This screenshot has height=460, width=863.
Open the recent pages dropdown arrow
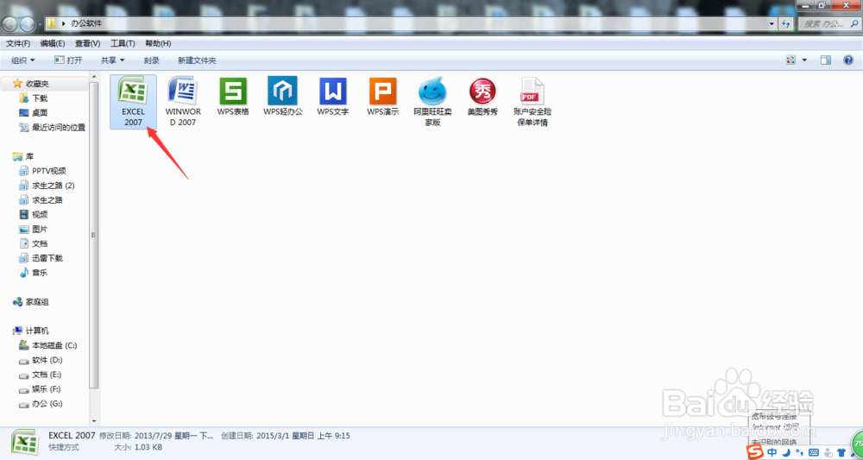pos(40,24)
